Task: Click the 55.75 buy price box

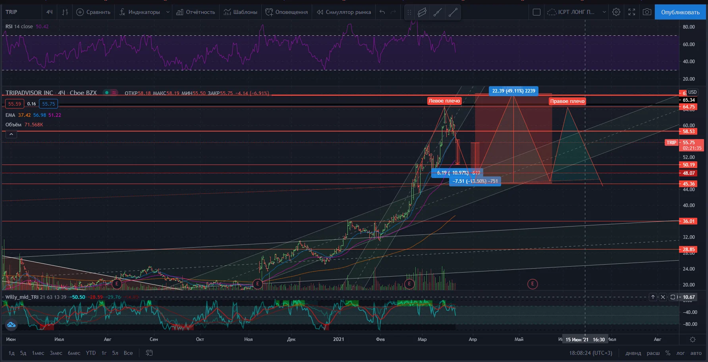Action: pyautogui.click(x=48, y=104)
